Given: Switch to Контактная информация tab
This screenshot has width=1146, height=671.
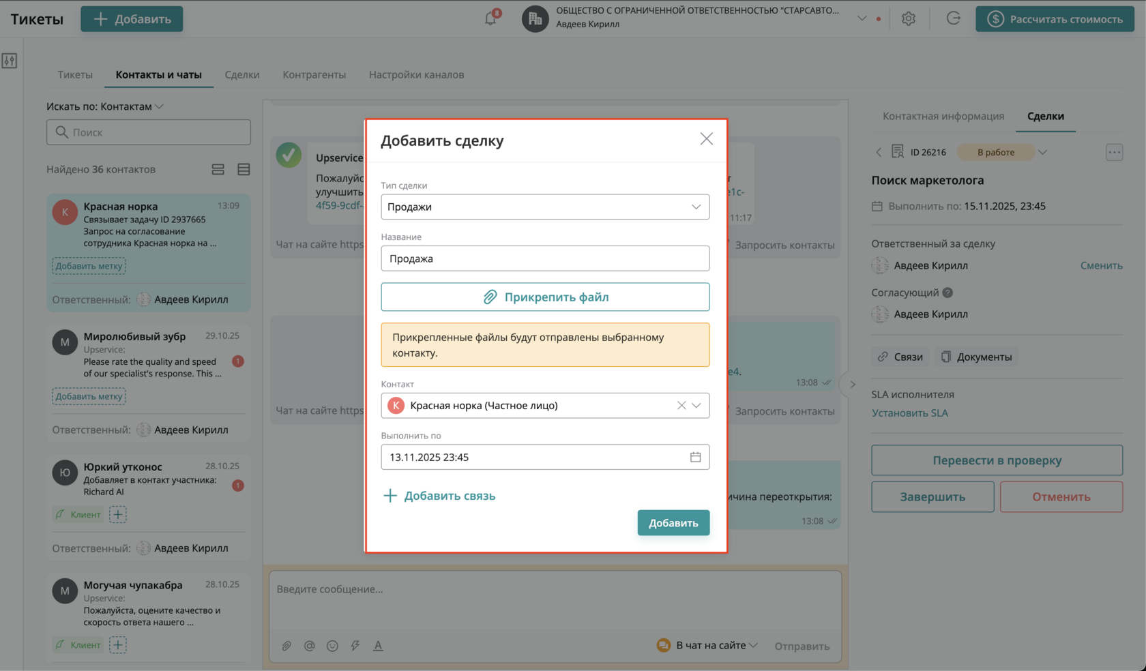Looking at the screenshot, I should 943,116.
